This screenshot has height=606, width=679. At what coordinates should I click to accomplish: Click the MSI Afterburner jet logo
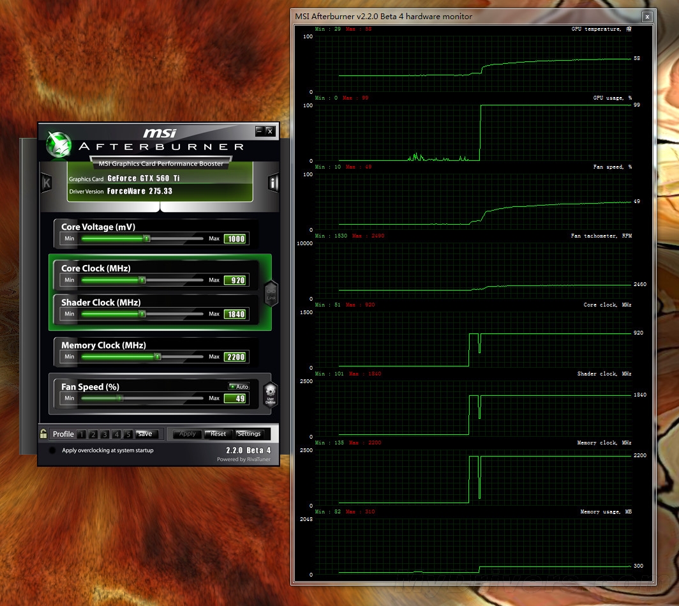59,145
